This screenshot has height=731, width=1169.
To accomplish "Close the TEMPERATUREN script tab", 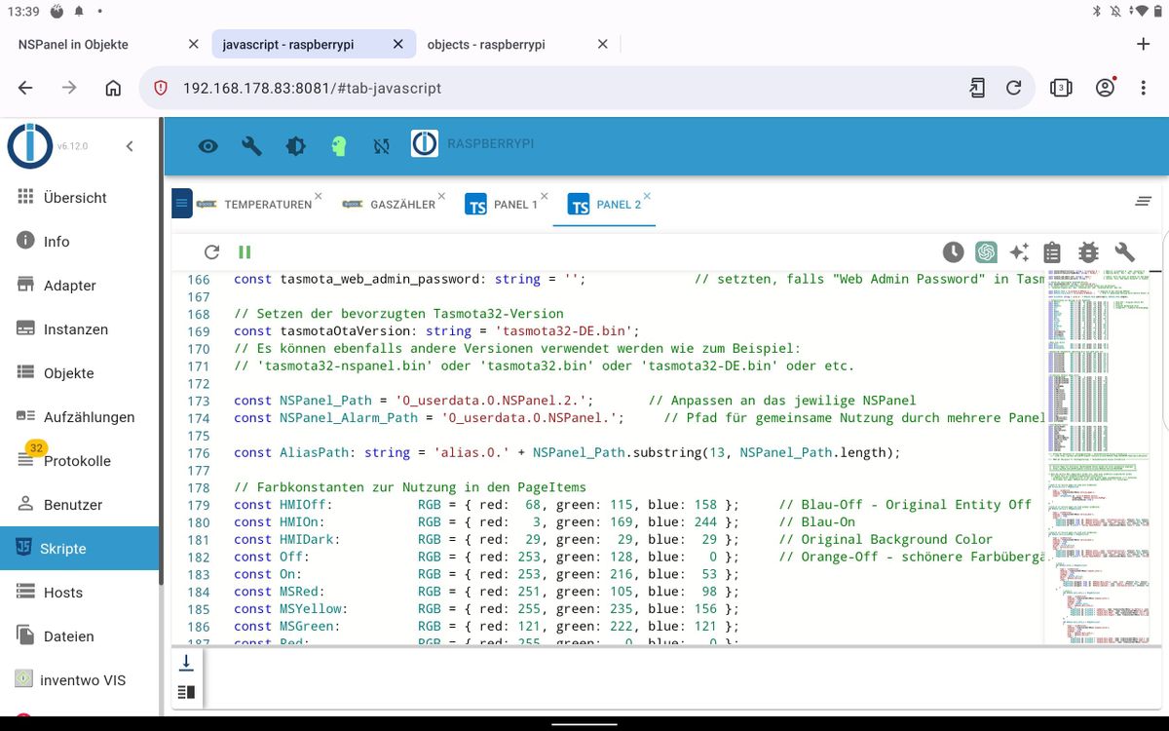I will (x=318, y=196).
